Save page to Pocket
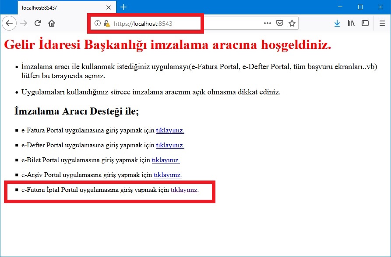The height and width of the screenshot is (257, 391). (x=280, y=24)
